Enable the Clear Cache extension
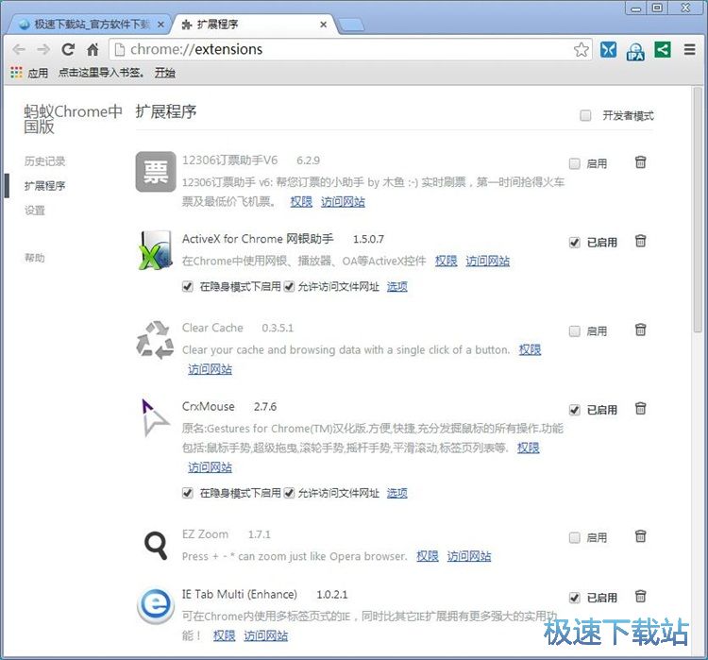 click(x=574, y=331)
